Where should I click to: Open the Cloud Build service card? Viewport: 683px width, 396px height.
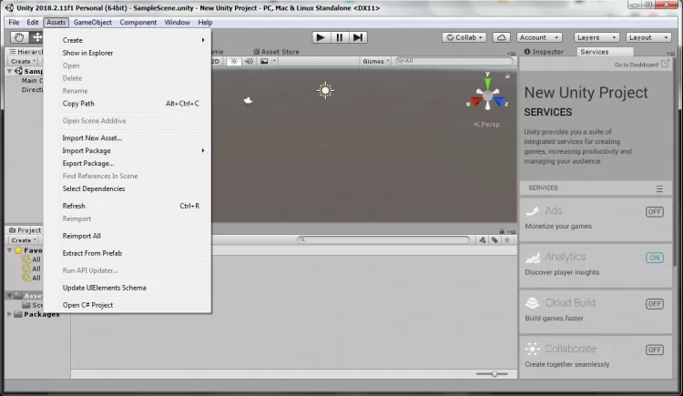(x=596, y=310)
